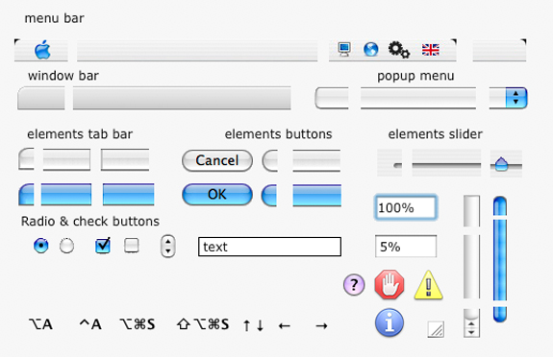Click the blue info icon

pos(390,322)
